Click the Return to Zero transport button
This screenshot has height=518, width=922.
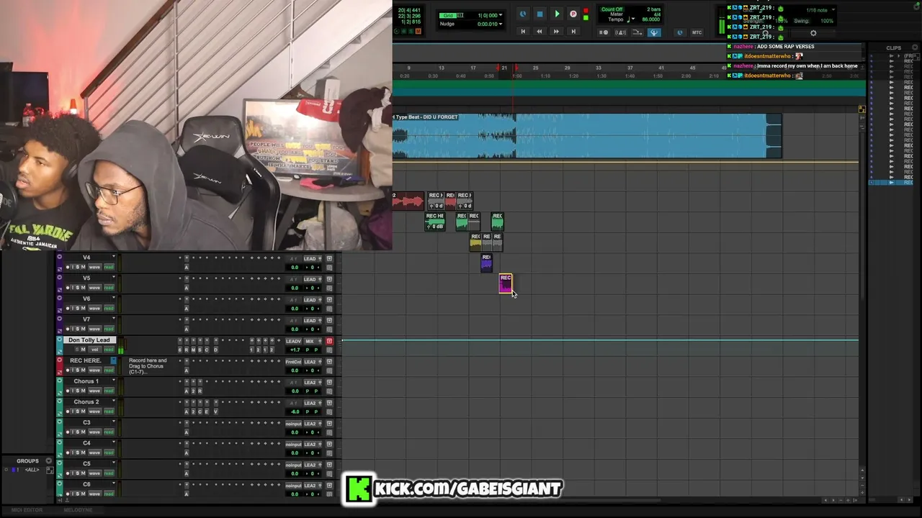[x=523, y=32]
